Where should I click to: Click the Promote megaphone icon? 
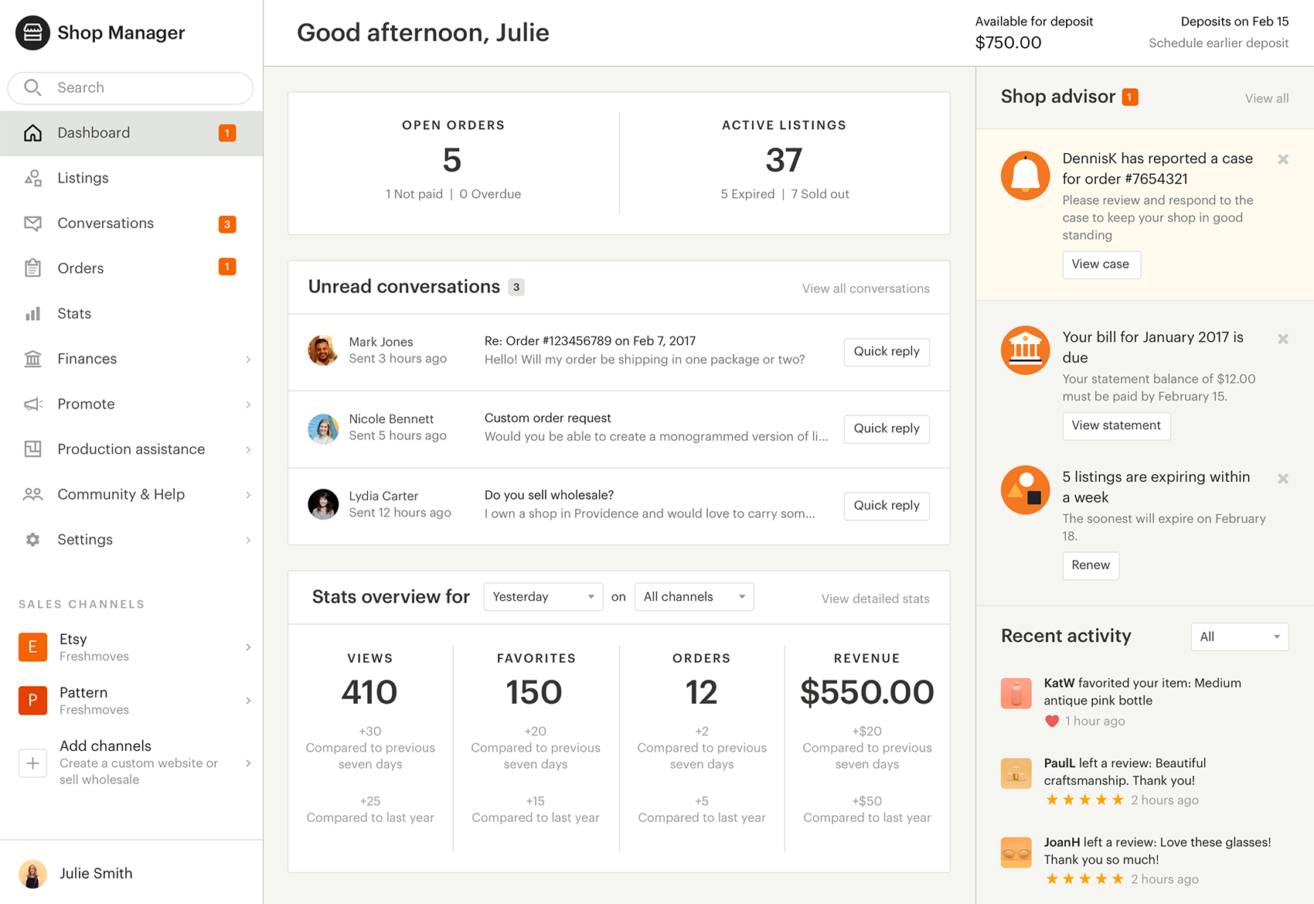pyautogui.click(x=32, y=404)
